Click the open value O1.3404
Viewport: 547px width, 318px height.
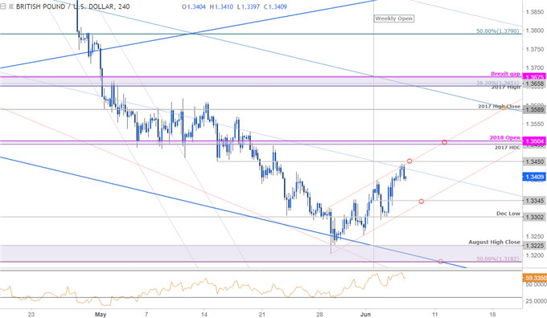194,6
